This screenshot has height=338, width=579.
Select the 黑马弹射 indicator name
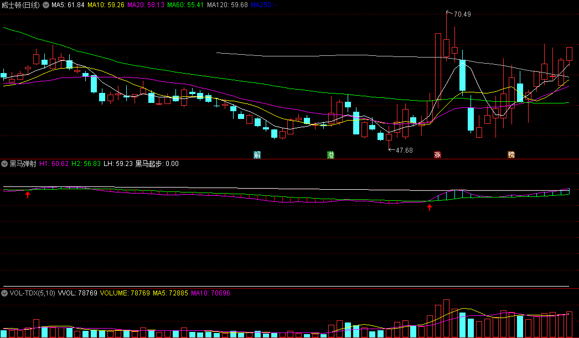(23, 164)
